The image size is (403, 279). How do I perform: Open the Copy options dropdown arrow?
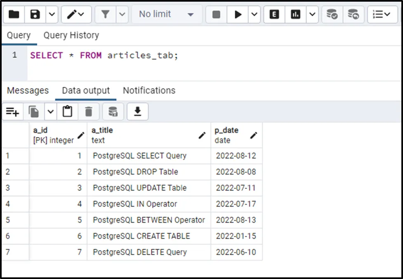50,112
